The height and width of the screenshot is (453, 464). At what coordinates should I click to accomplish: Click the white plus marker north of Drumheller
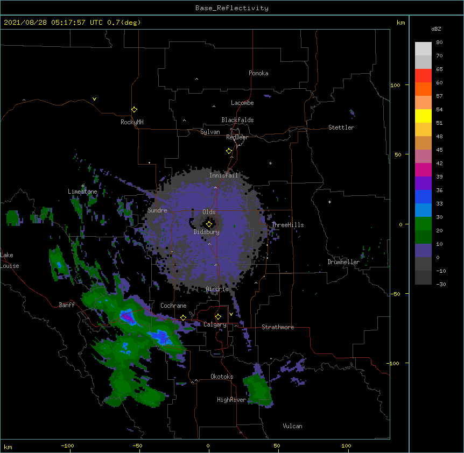329,202
